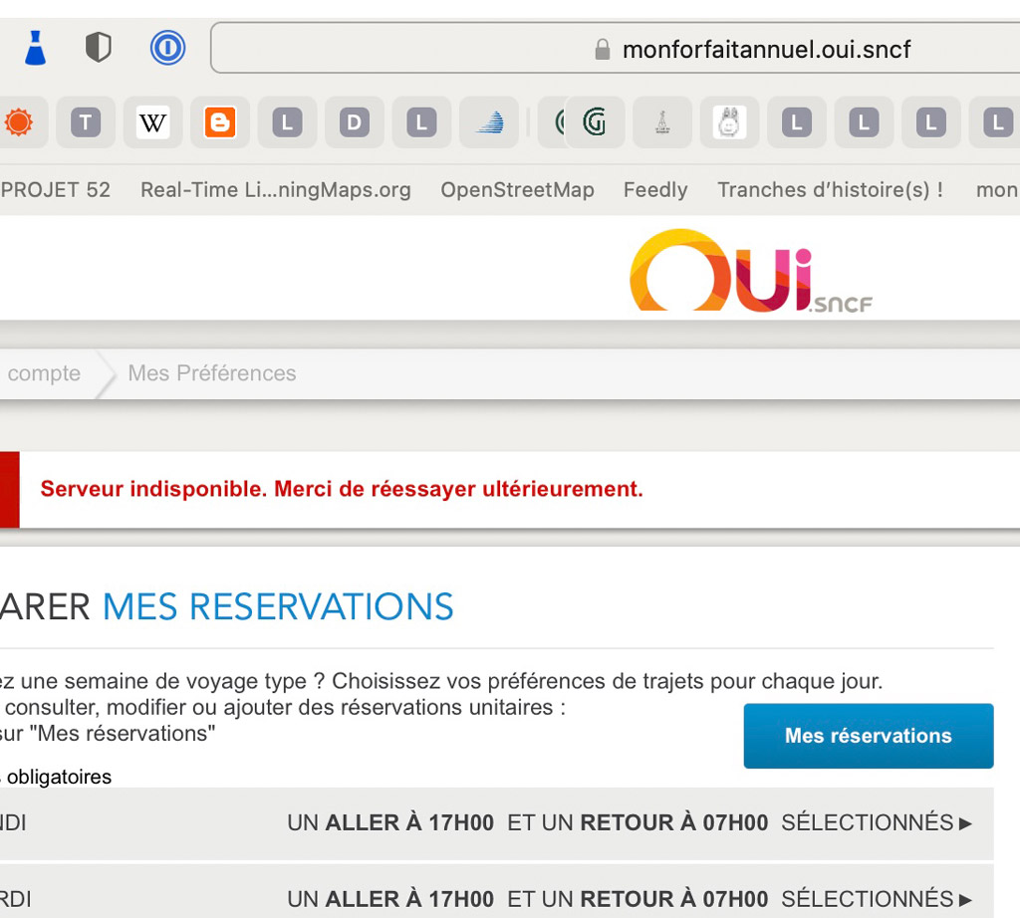This screenshot has height=918, width=1020.
Task: Select the L tab between Blogger and D
Action: point(287,122)
